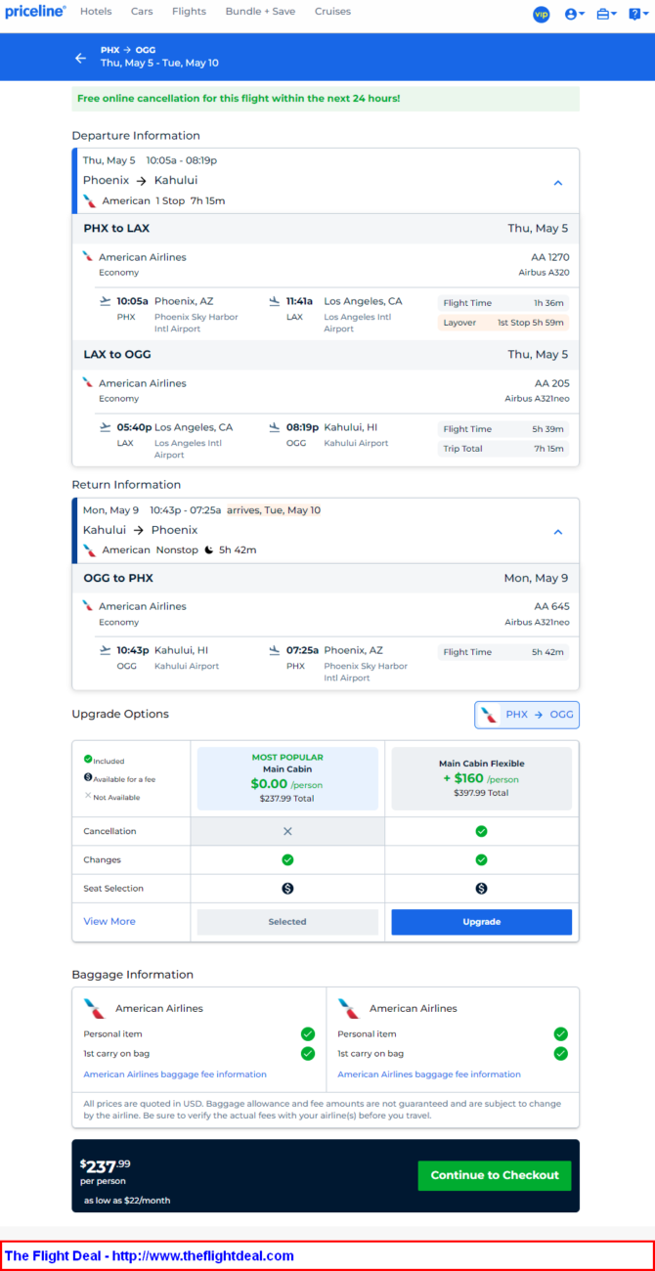Click the American logo in return summary
The image size is (655, 1271).
(x=90, y=549)
